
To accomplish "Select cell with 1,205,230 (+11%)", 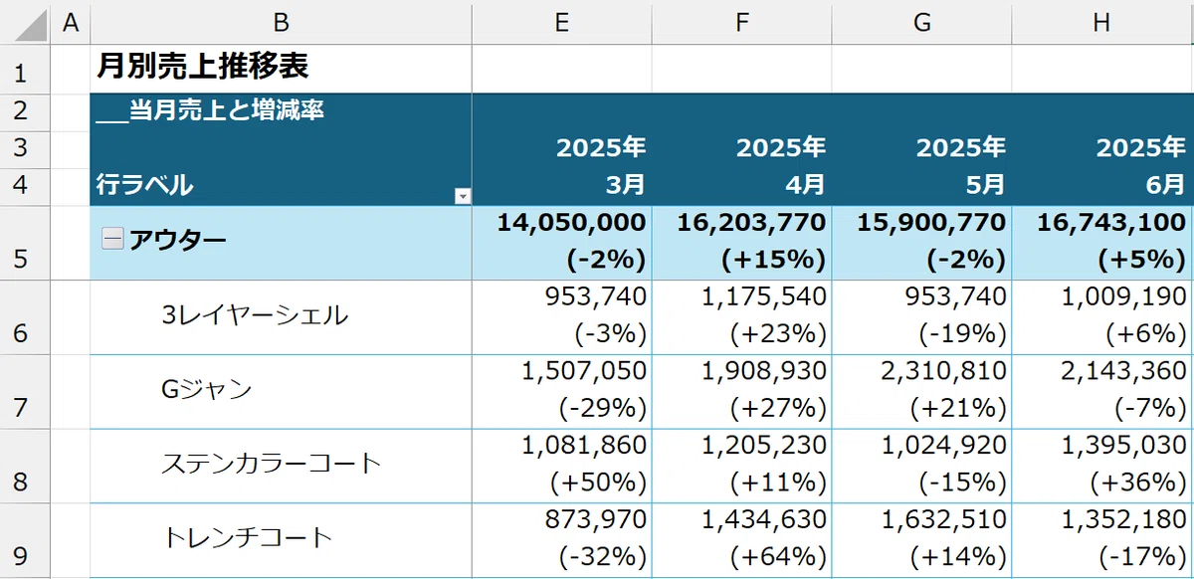I will pos(742,467).
